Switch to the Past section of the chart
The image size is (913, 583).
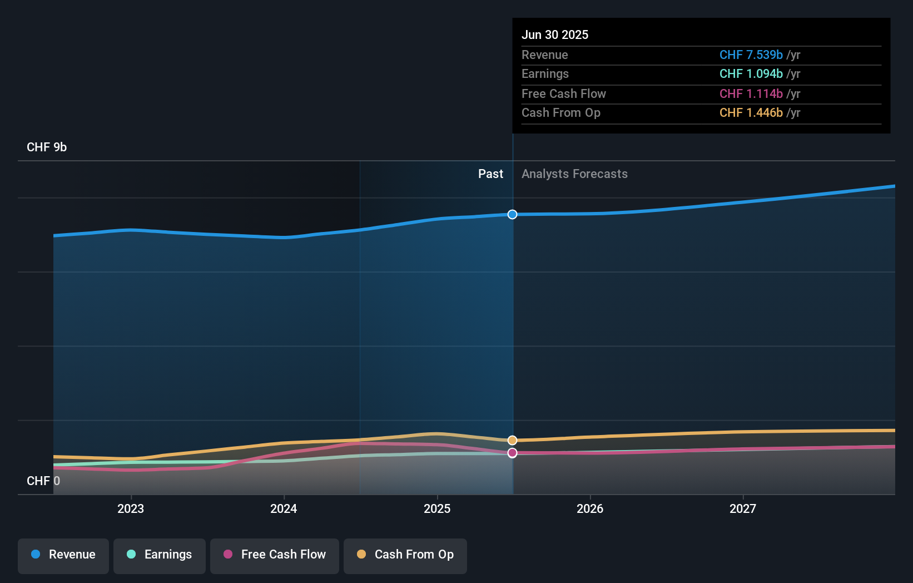click(x=490, y=174)
